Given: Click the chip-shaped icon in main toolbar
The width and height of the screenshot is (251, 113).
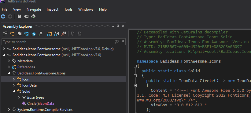Looking at the screenshot, I should click(x=19, y=16).
